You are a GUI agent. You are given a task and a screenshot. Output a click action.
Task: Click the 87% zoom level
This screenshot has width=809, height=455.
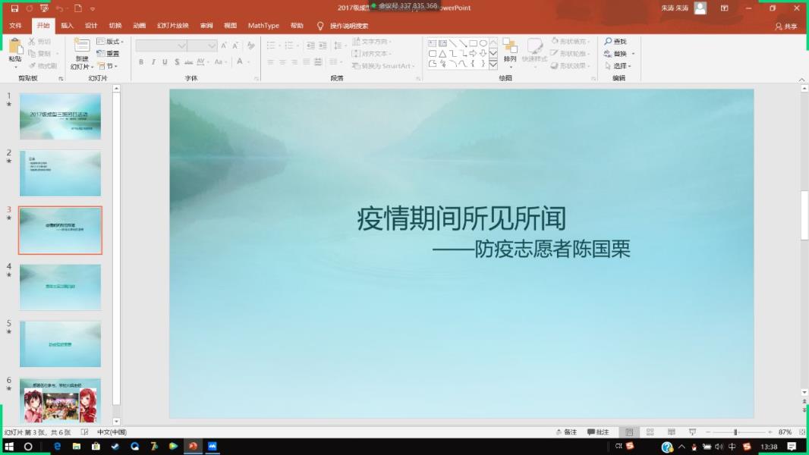[x=785, y=431]
